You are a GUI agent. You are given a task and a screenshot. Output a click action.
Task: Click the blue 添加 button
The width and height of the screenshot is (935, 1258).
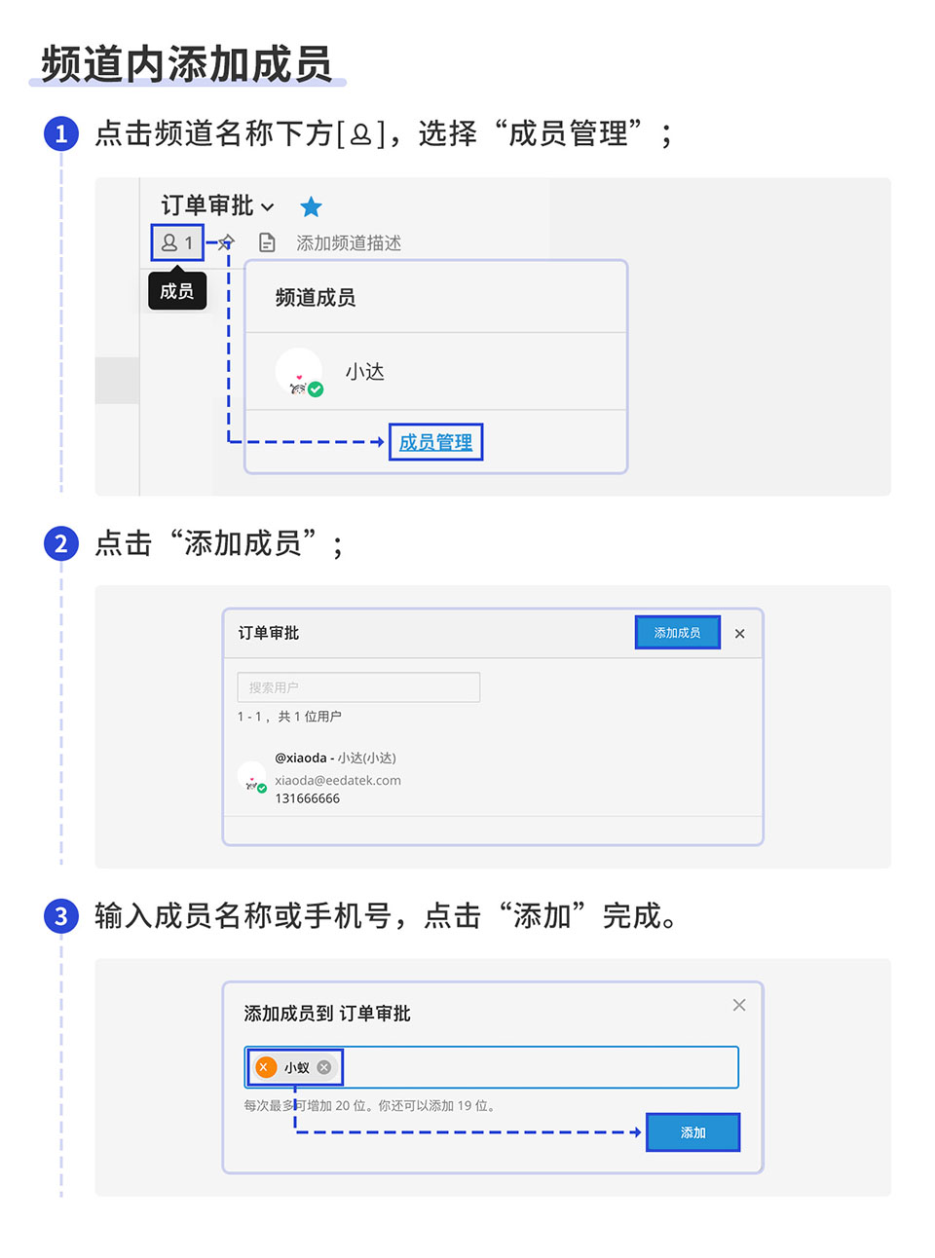coord(693,1132)
